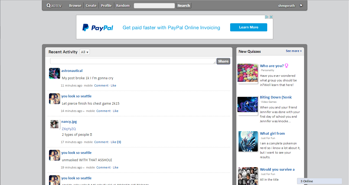Click the status update text box

(133, 61)
